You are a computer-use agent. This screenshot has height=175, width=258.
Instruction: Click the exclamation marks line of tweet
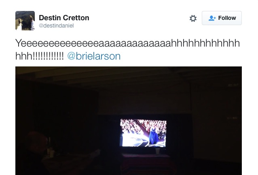(x=49, y=56)
